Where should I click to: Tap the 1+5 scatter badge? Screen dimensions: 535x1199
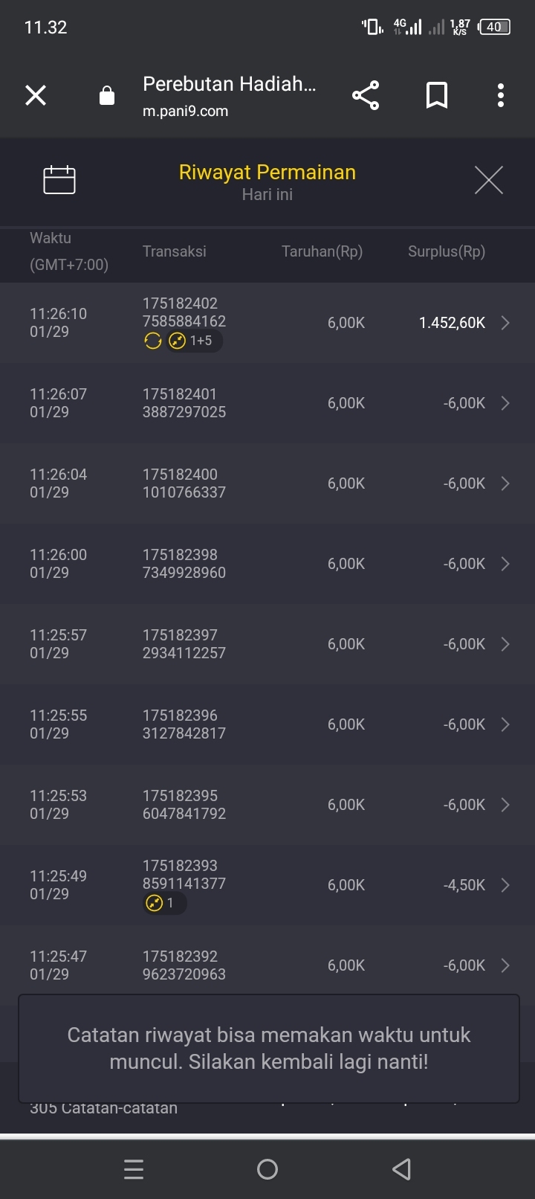coord(193,341)
